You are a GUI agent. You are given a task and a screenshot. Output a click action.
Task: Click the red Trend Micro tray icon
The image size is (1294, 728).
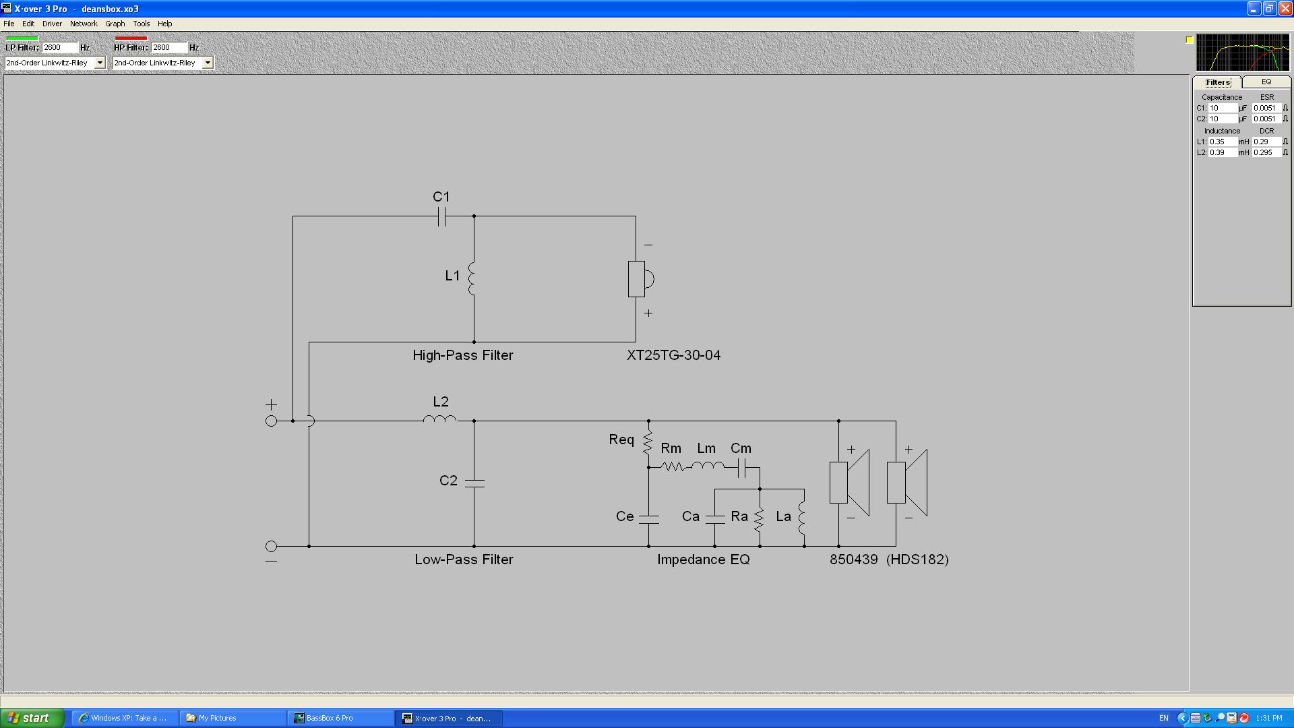(1244, 718)
